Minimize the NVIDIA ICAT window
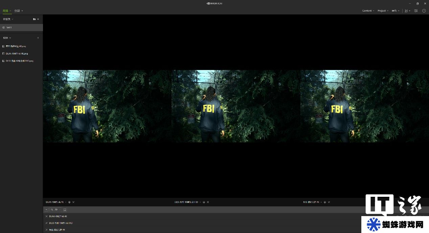Screen dimensions: 429x233 [x=410, y=3]
